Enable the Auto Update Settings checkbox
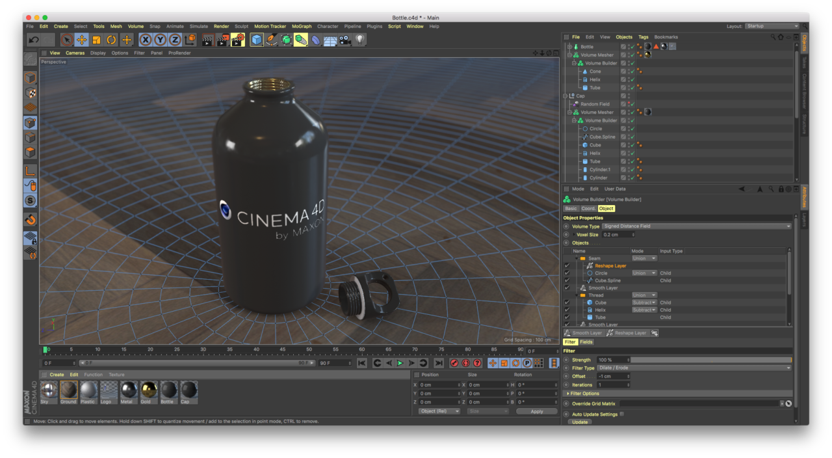 [x=622, y=414]
